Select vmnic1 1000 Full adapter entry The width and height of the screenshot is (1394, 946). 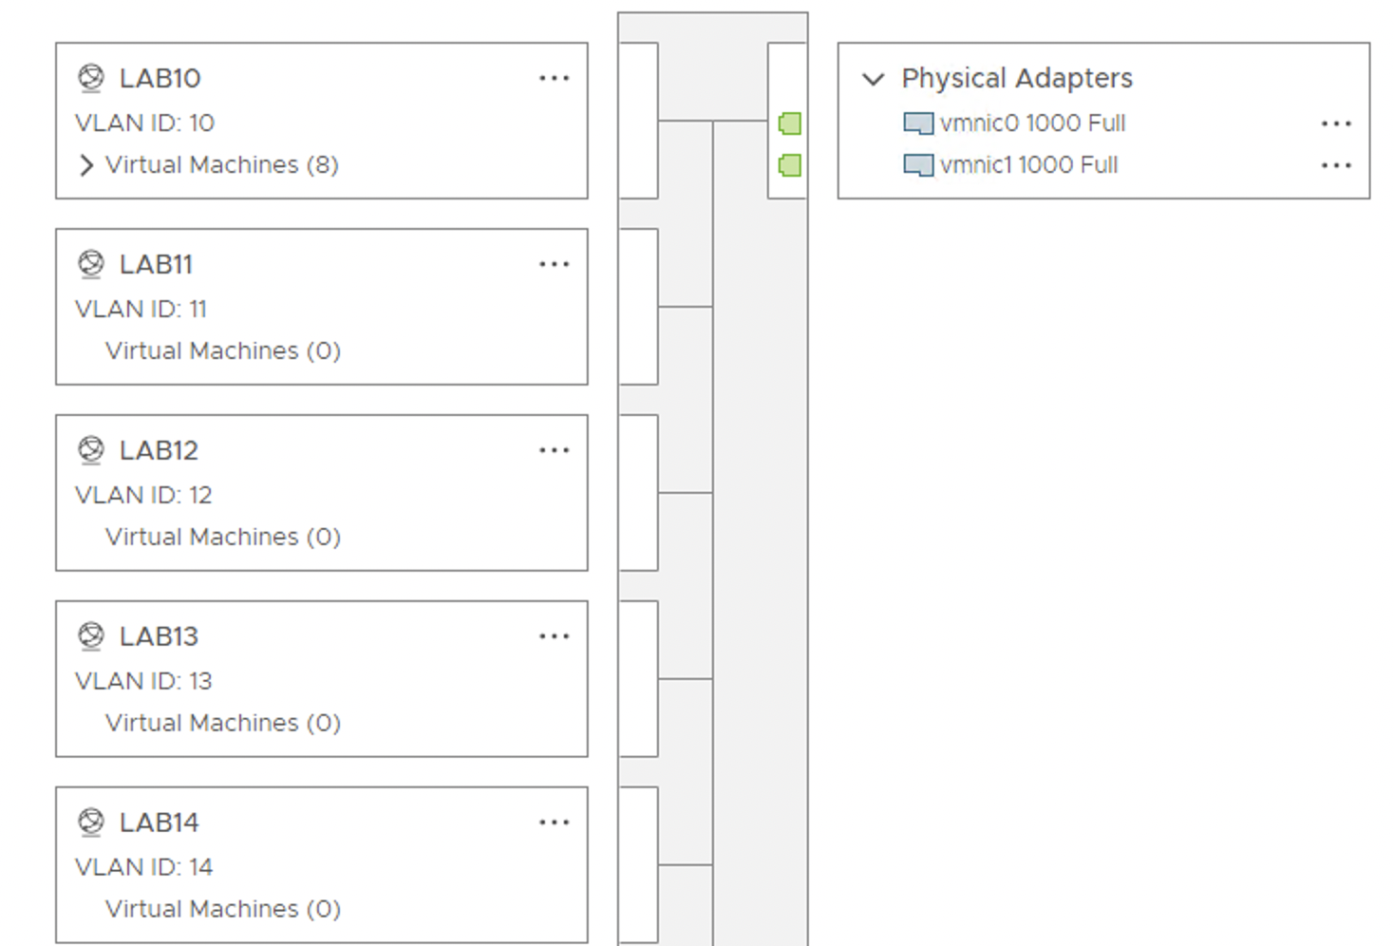pyautogui.click(x=1028, y=165)
